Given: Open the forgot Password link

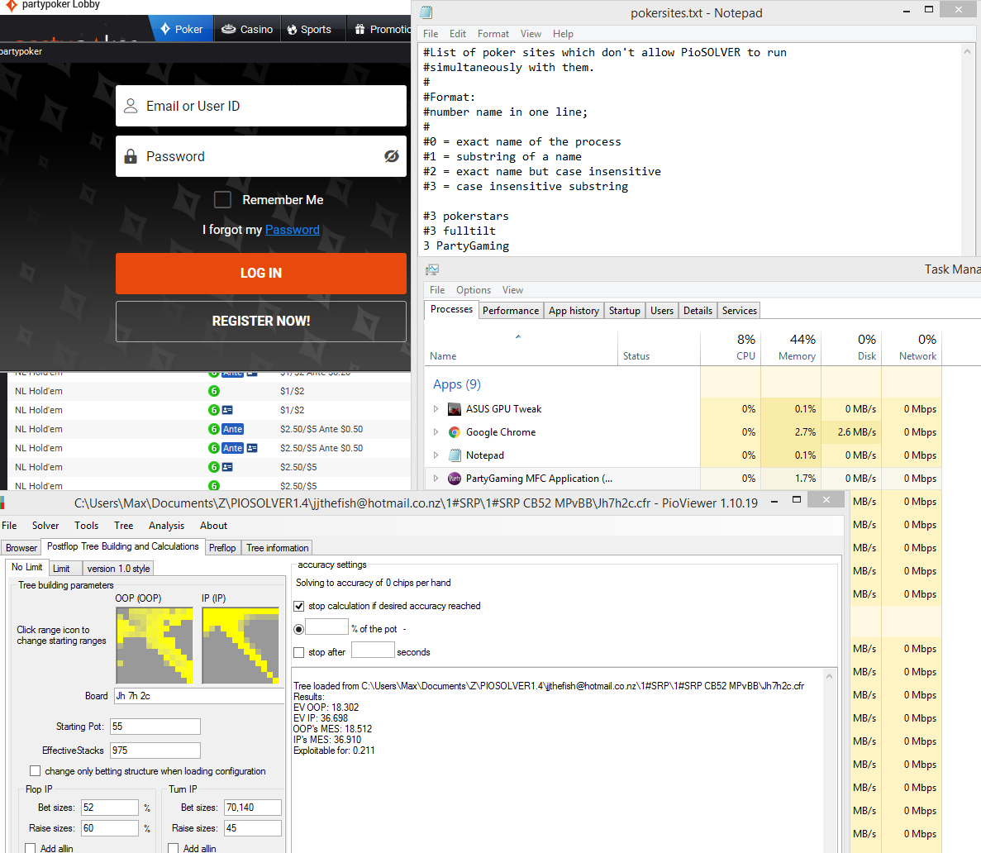Looking at the screenshot, I should click(x=293, y=230).
